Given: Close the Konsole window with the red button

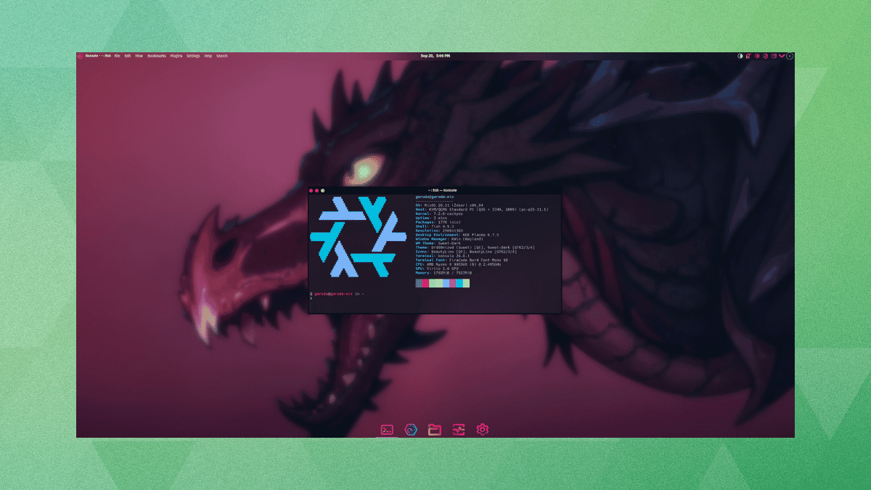Looking at the screenshot, I should point(311,190).
